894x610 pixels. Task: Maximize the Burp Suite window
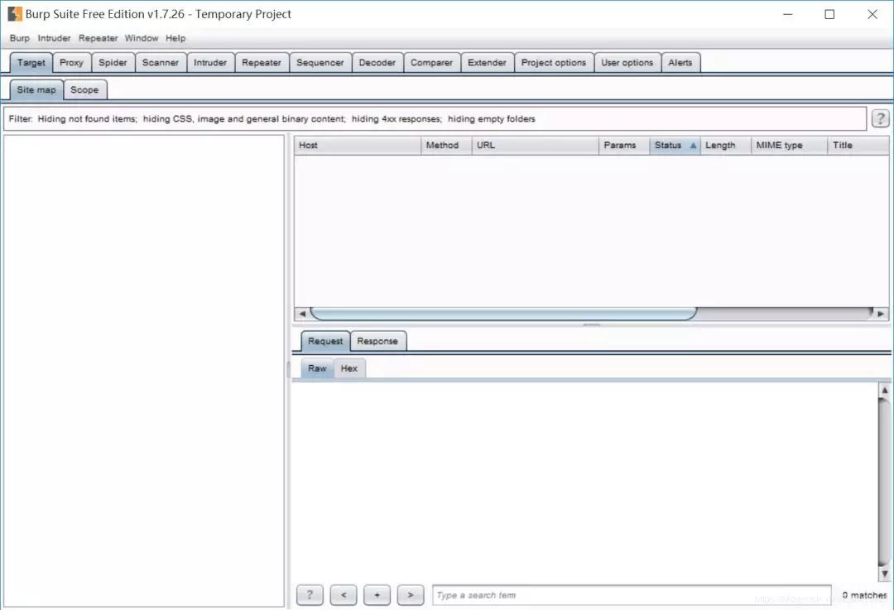pos(829,14)
